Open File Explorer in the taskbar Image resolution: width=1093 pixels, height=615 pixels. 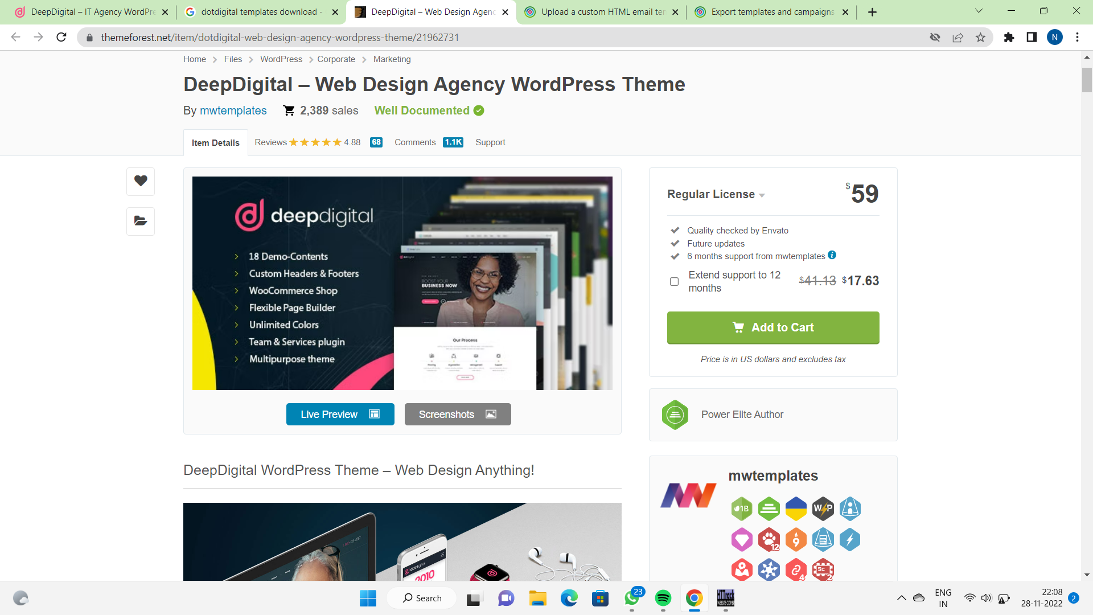pos(537,598)
